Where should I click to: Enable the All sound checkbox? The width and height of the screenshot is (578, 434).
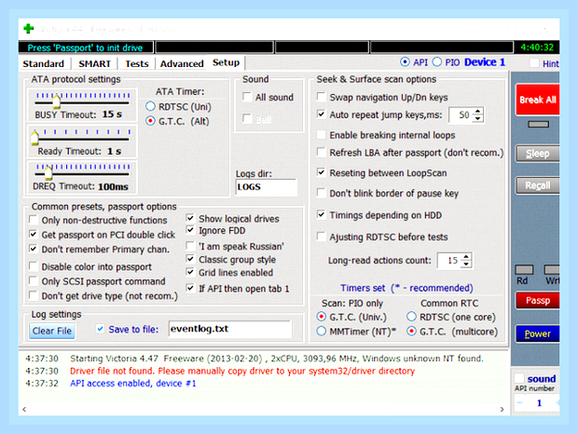click(x=247, y=97)
